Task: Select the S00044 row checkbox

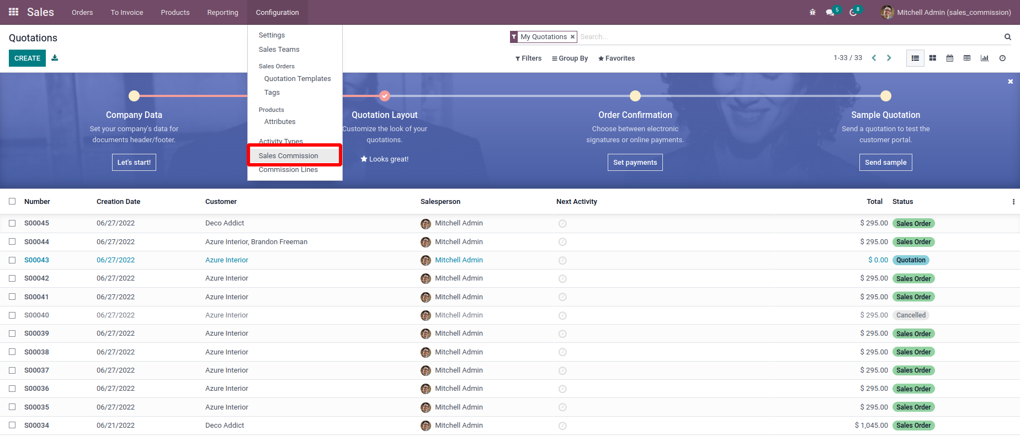Action: [x=12, y=241]
